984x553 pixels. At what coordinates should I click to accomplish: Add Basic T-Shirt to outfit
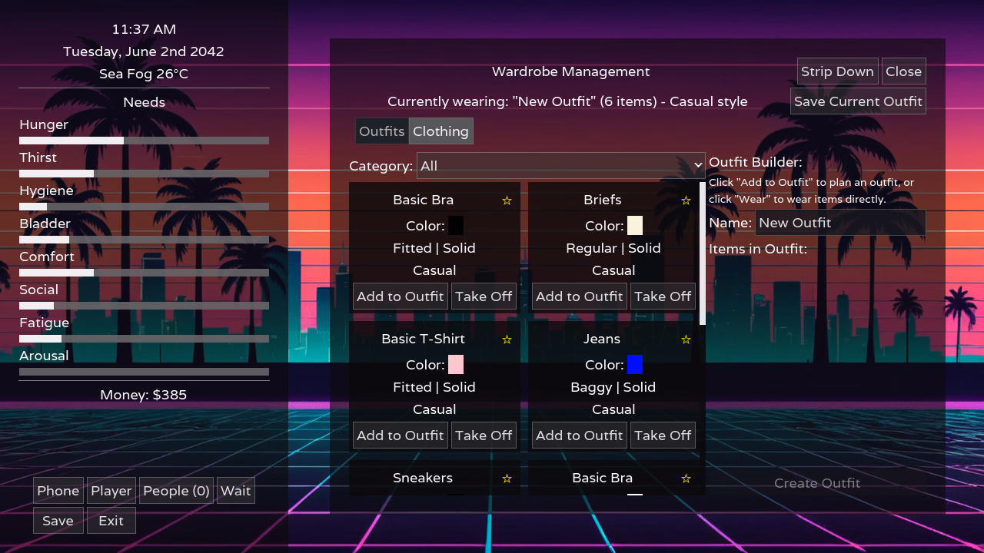(x=401, y=435)
